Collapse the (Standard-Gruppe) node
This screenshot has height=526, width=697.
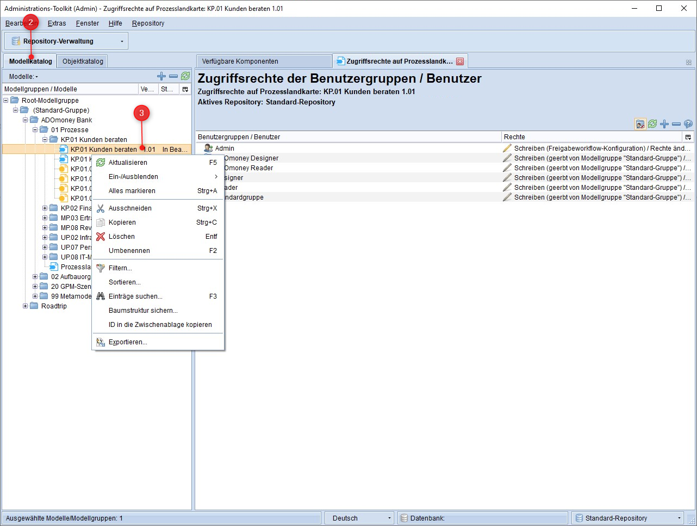coord(16,110)
